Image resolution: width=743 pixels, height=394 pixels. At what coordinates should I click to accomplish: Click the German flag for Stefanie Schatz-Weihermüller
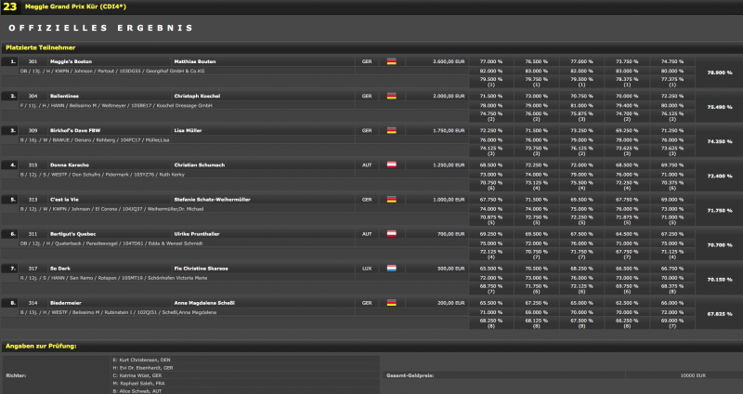[x=391, y=199]
